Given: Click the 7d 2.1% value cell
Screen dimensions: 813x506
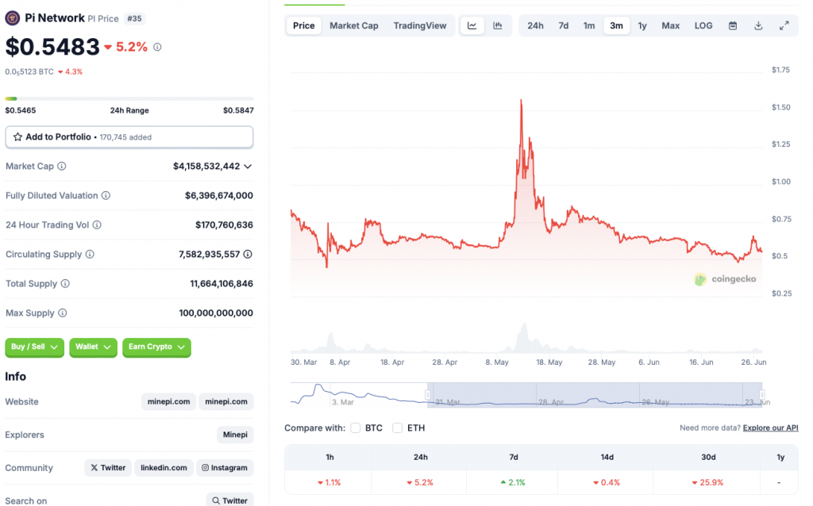Looking at the screenshot, I should [x=513, y=482].
